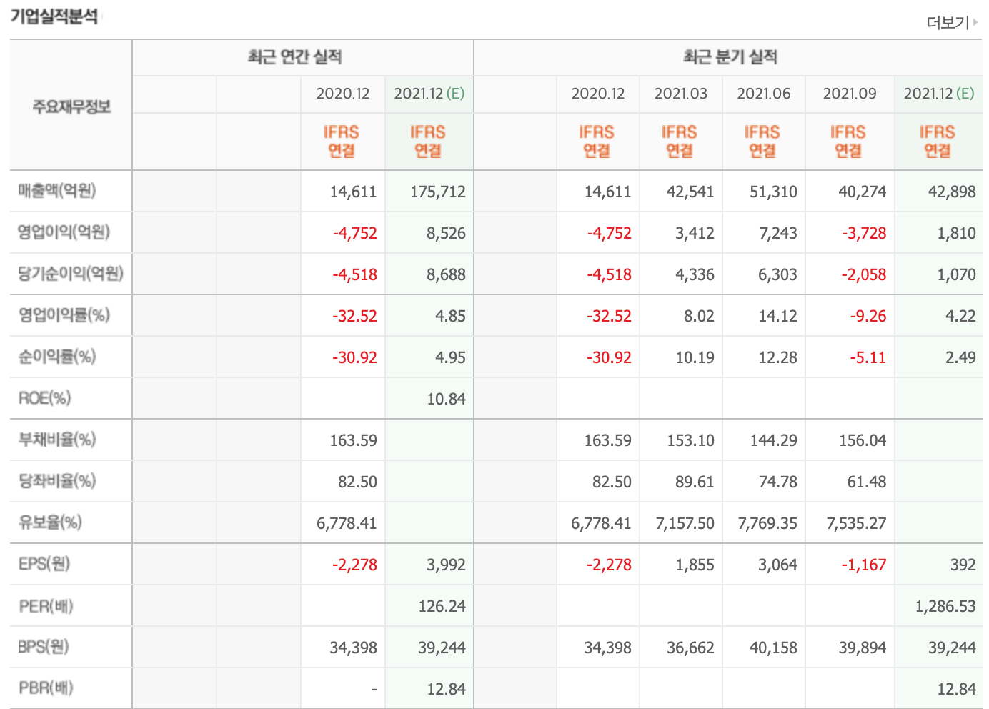Click the 영업이익(억원) row label

point(64,232)
